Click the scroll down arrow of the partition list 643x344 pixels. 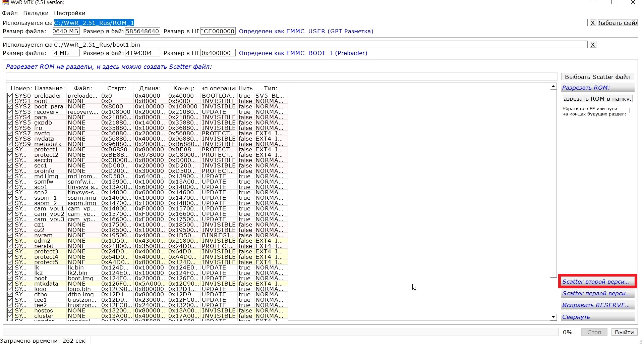click(553, 317)
